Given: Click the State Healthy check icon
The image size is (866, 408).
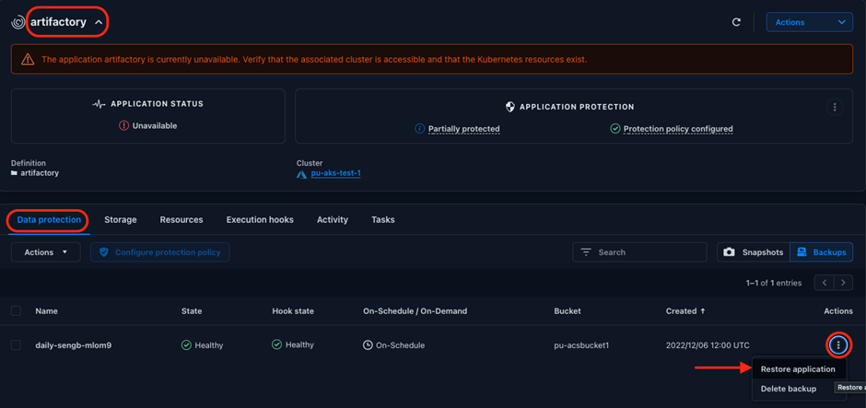Looking at the screenshot, I should (x=186, y=345).
